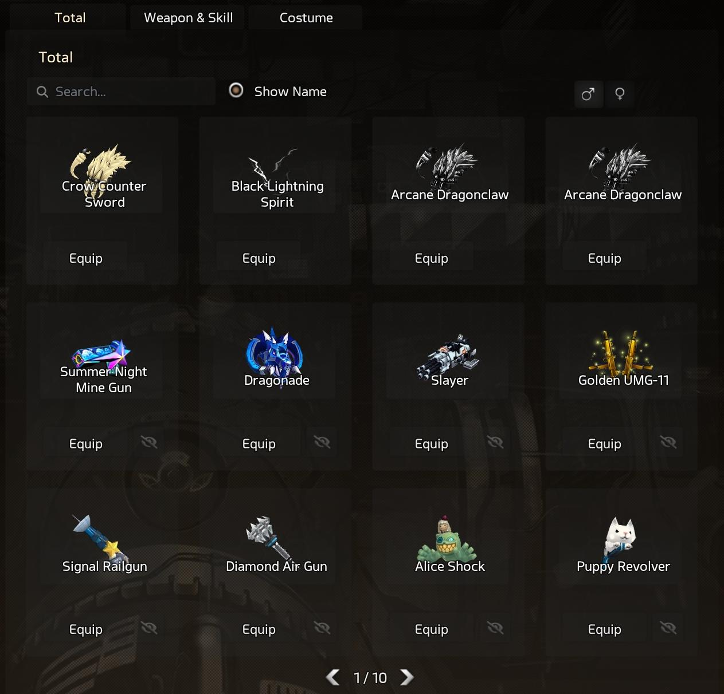The width and height of the screenshot is (724, 694).
Task: Open the Costume tab
Action: pyautogui.click(x=306, y=18)
